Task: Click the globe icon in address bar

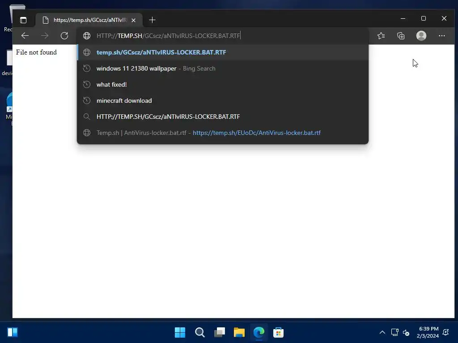Action: click(87, 36)
